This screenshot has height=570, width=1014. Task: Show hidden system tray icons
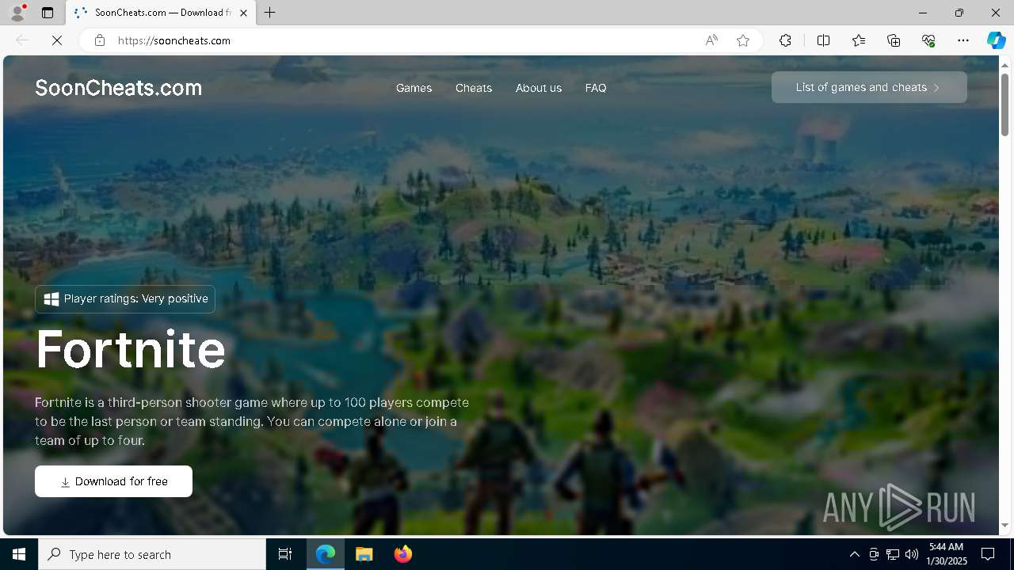855,554
